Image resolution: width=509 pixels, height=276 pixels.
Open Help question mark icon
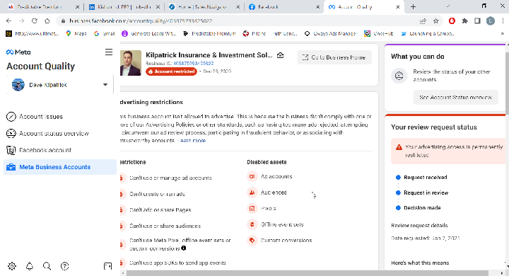pyautogui.click(x=64, y=266)
